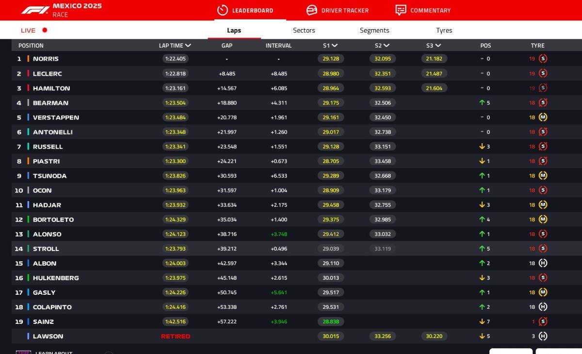Image resolution: width=582 pixels, height=354 pixels.
Task: Click the F1 logo in header
Action: click(x=35, y=10)
